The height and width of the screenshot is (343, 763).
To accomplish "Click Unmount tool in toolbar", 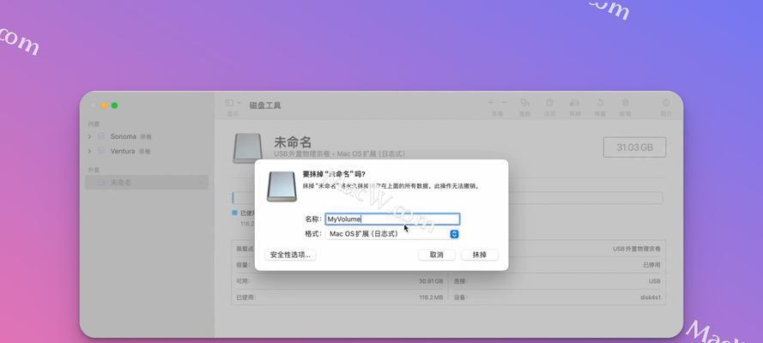I will (x=626, y=103).
